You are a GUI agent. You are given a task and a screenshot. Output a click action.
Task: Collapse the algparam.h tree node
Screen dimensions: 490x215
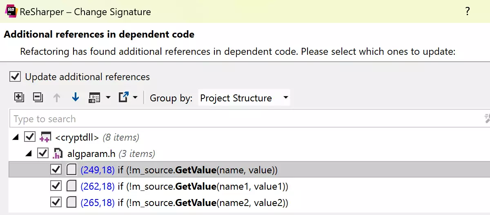tap(29, 154)
